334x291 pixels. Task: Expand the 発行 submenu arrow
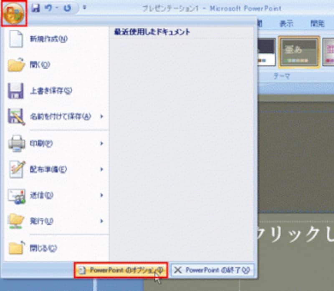point(102,221)
